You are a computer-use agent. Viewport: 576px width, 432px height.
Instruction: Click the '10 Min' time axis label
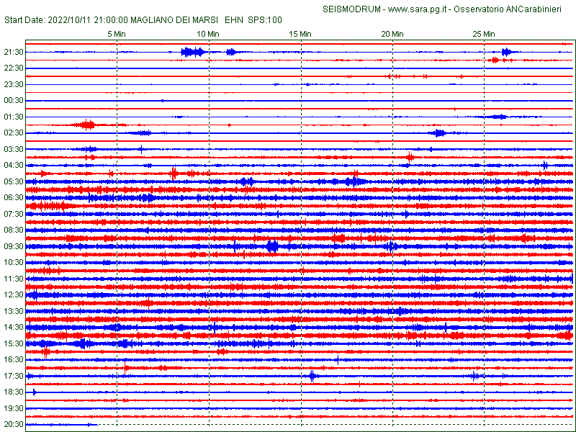208,34
